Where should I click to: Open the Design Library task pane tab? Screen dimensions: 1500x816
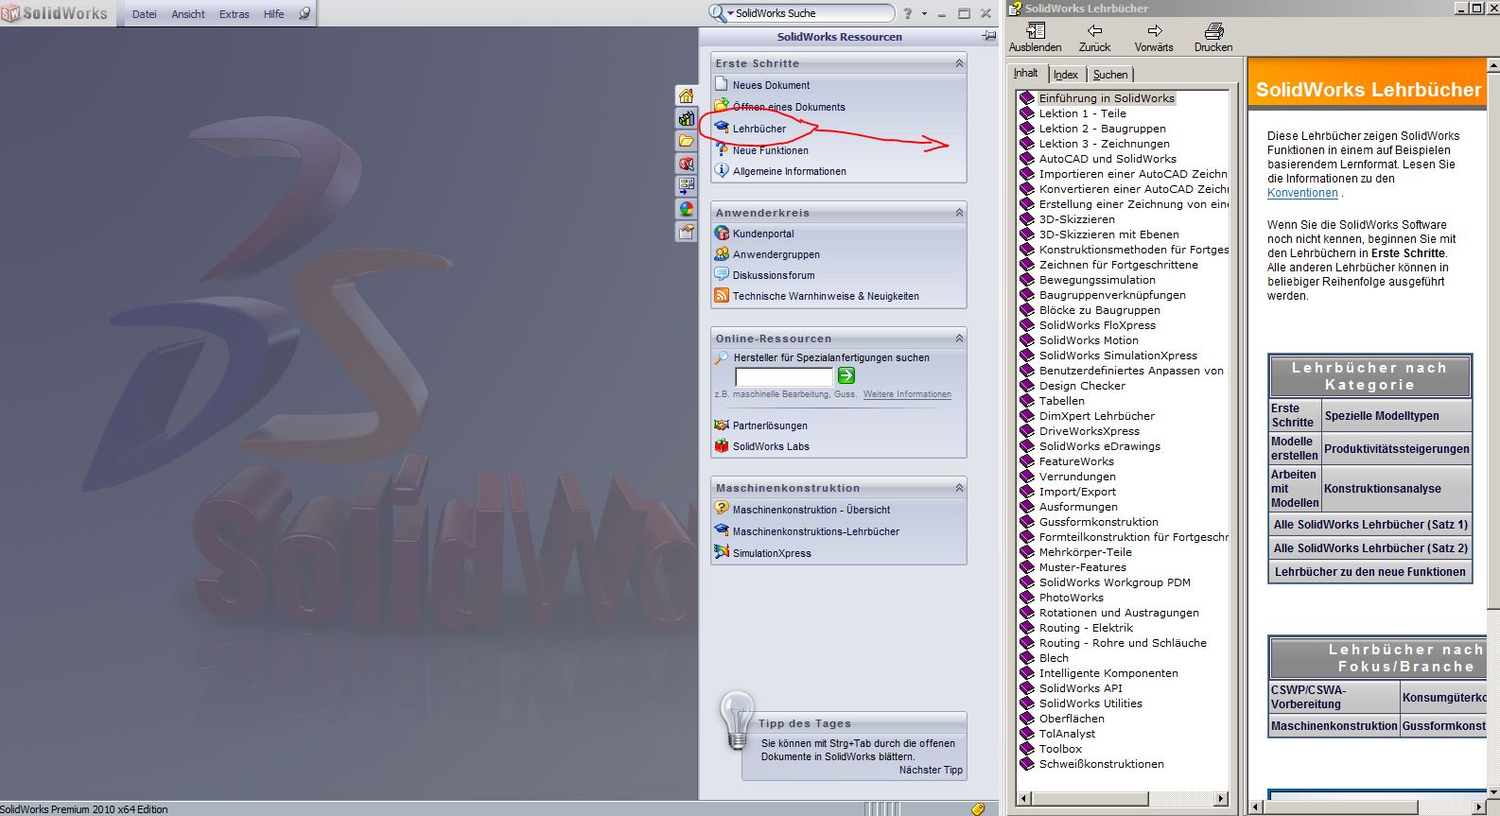[x=686, y=118]
